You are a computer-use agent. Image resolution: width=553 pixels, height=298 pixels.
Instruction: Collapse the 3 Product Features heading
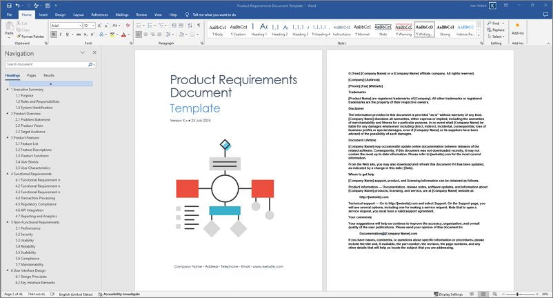[8, 137]
